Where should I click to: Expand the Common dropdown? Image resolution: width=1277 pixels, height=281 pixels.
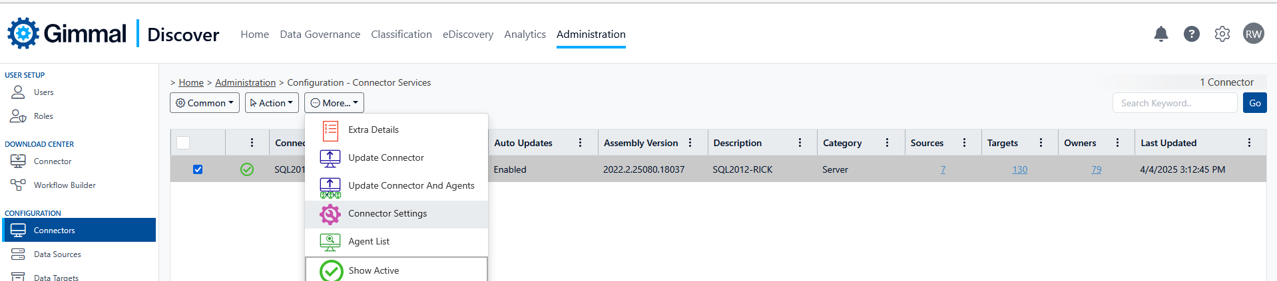pos(204,103)
